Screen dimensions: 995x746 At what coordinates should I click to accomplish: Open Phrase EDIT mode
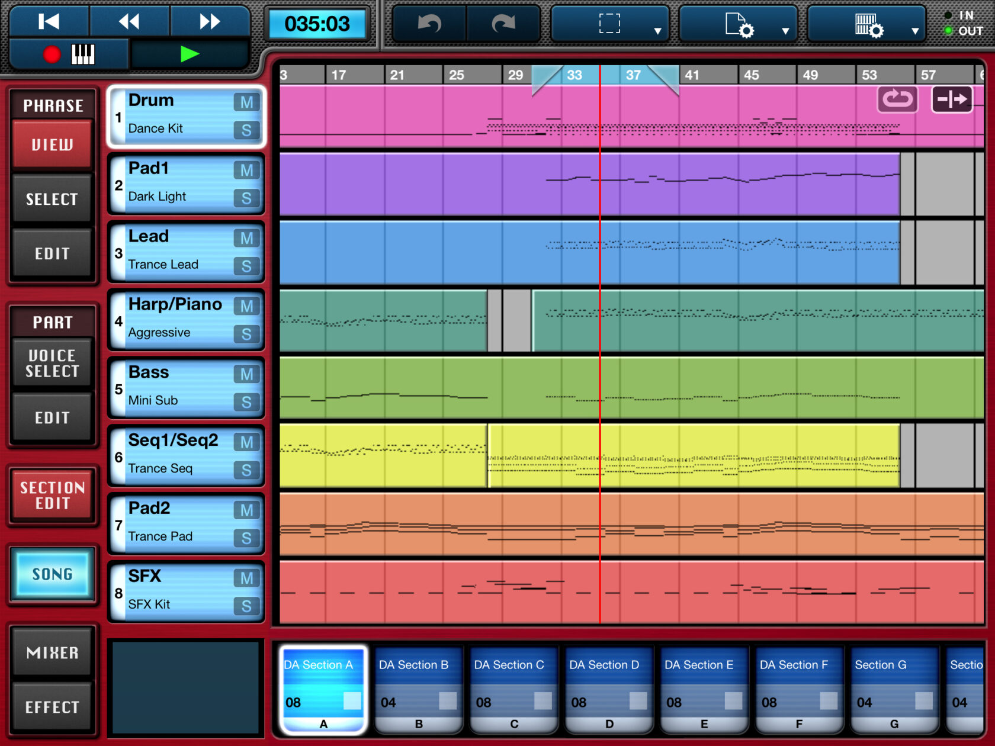52,254
